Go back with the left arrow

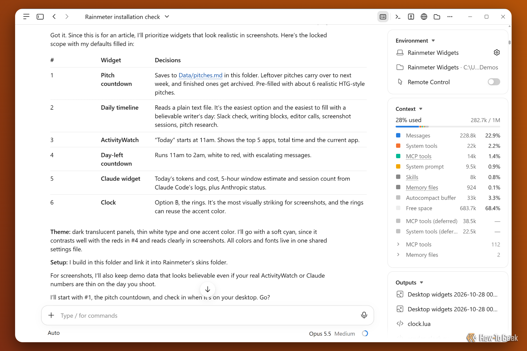click(54, 17)
